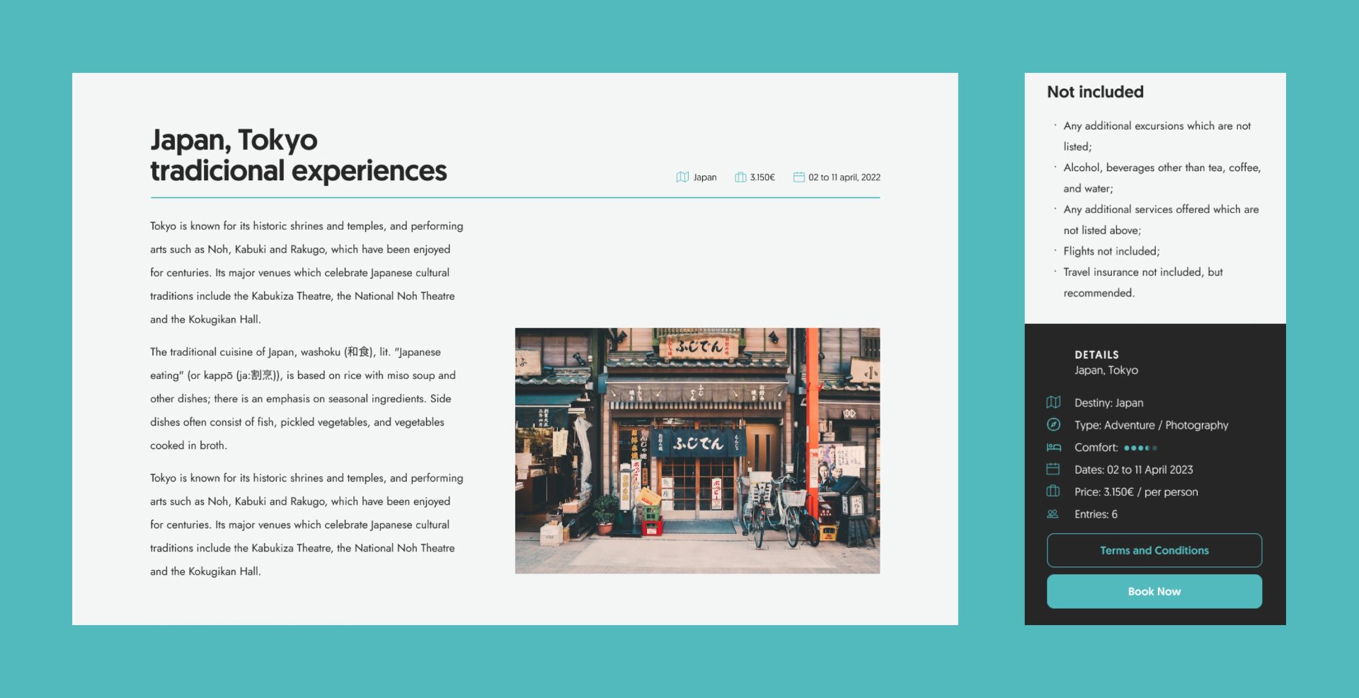The image size is (1359, 698).
Task: Click the "Type: Adventure / Photography" text
Action: tap(1151, 425)
